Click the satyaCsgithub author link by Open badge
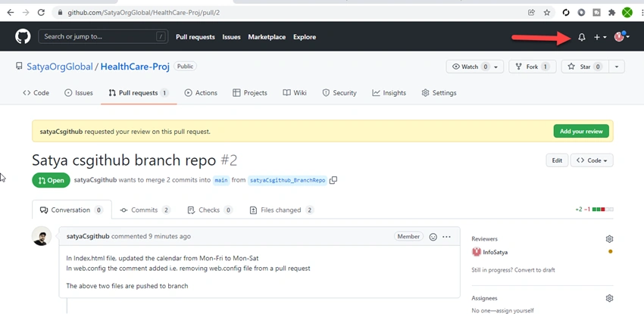Viewport: 644px width, 314px height. 95,180
